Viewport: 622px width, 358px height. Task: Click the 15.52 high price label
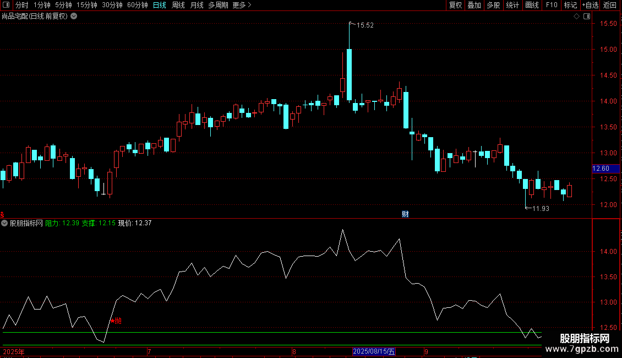365,25
